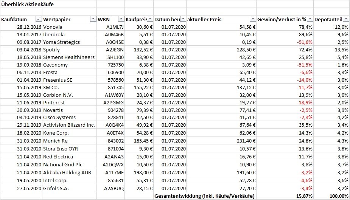The image size is (350, 200).
Task: Select the Kone Corp. cell
Action: (69, 133)
